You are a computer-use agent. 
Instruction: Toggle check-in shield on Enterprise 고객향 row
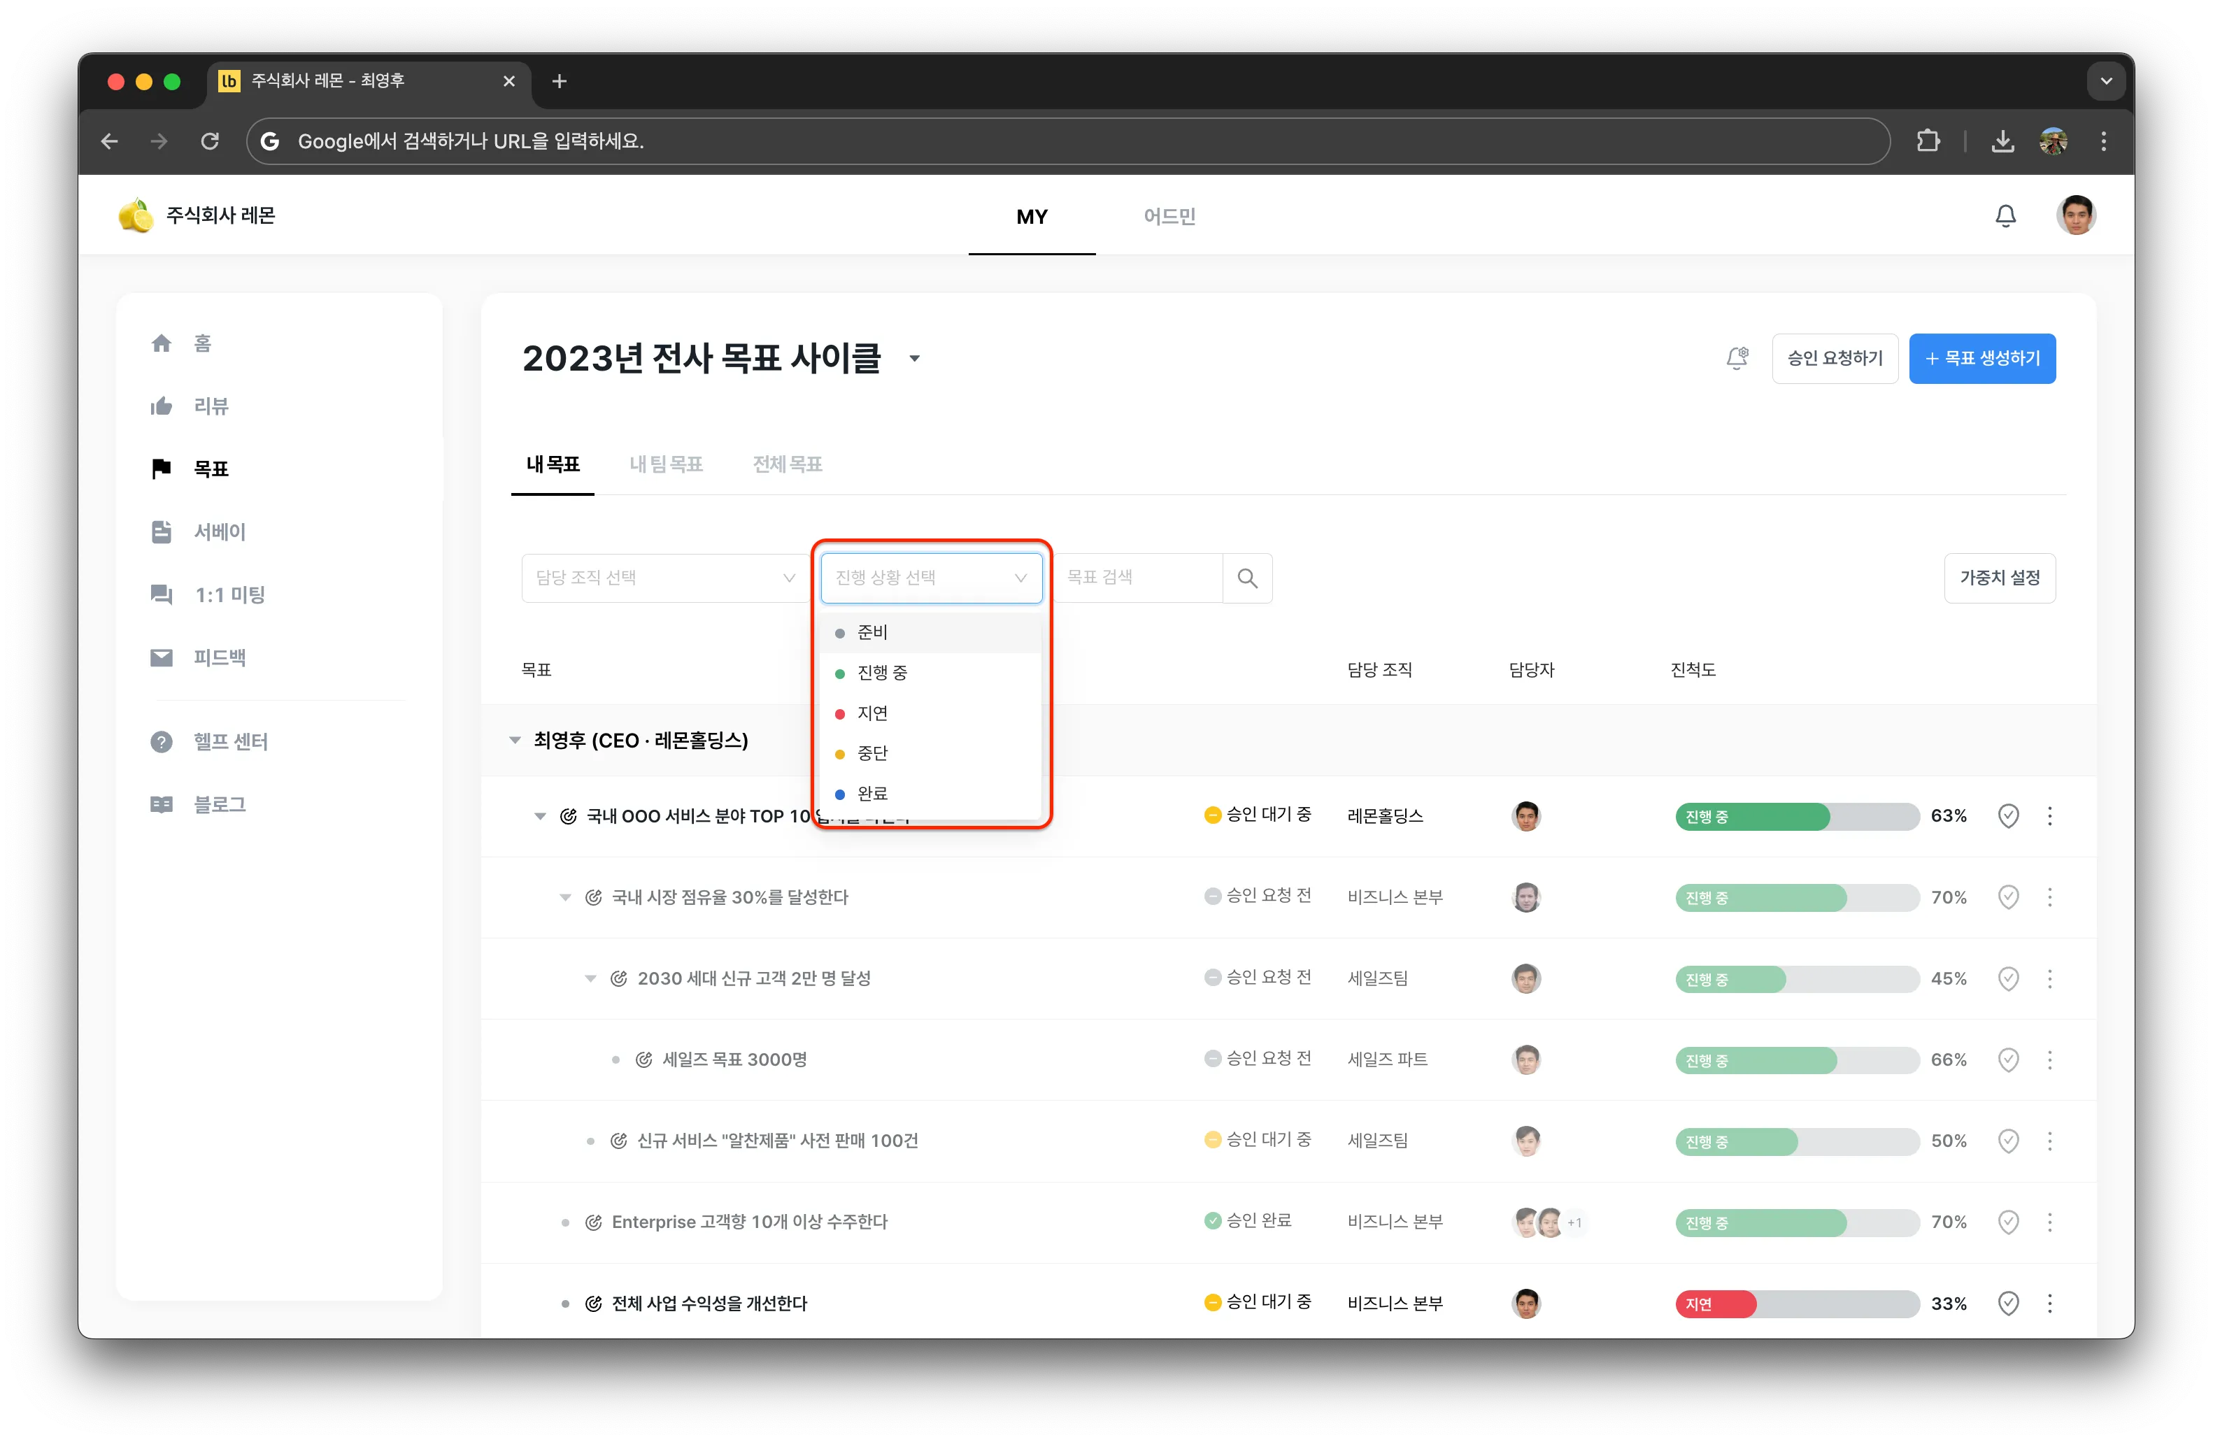click(2009, 1222)
